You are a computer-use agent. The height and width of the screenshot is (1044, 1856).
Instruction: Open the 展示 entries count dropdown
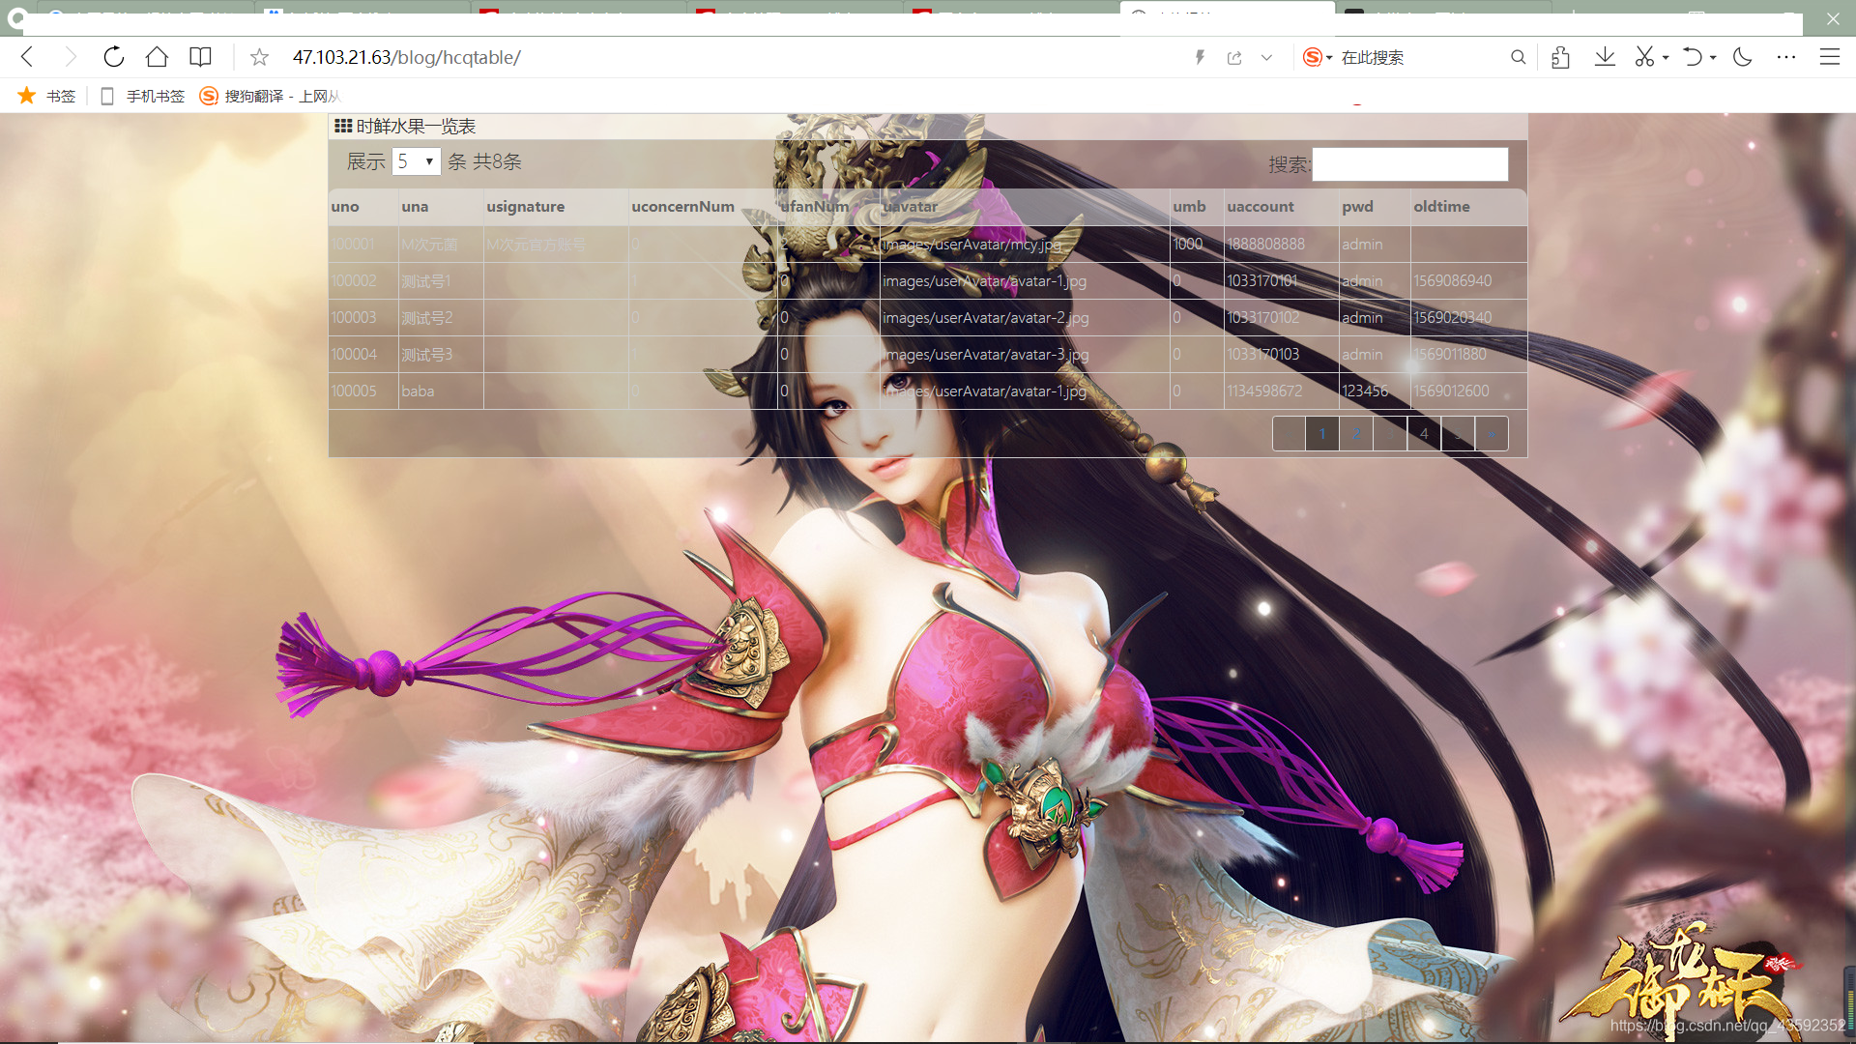416,161
